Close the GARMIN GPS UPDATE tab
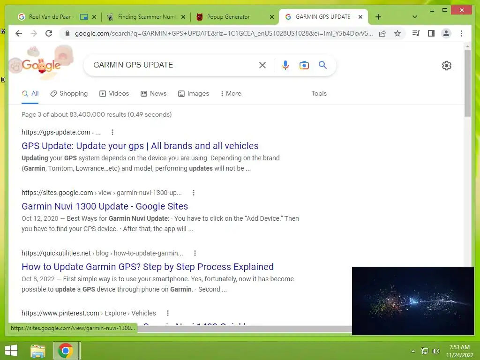 (x=360, y=17)
